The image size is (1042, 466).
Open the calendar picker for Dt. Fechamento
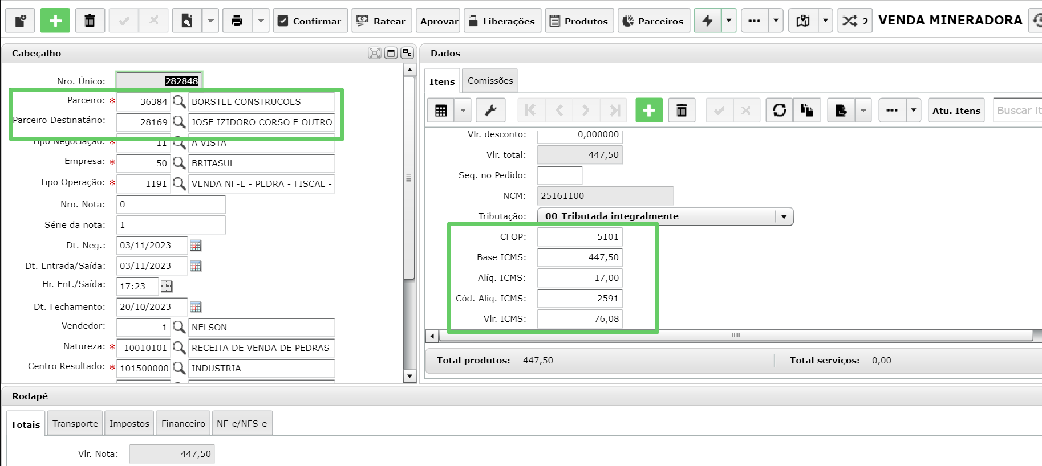(196, 307)
